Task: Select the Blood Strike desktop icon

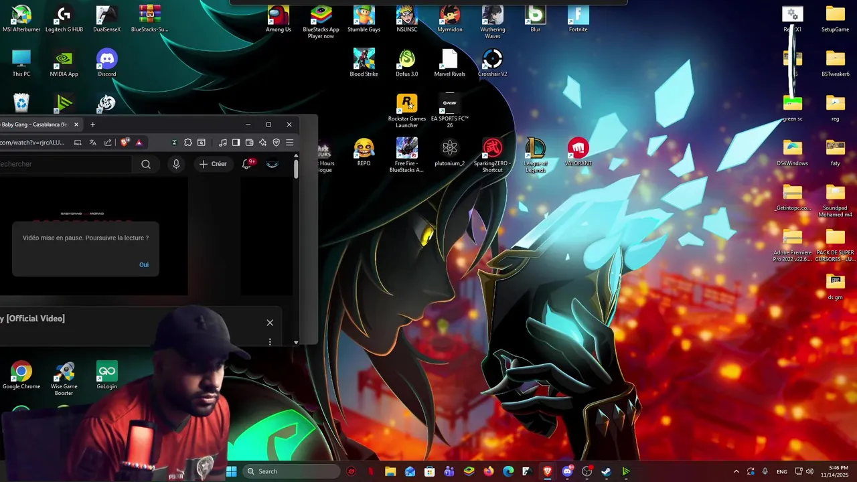Action: pyautogui.click(x=364, y=64)
